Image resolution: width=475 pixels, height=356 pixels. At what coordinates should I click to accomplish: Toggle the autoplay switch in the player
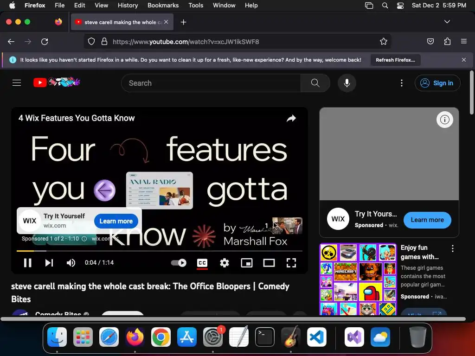coord(179,263)
